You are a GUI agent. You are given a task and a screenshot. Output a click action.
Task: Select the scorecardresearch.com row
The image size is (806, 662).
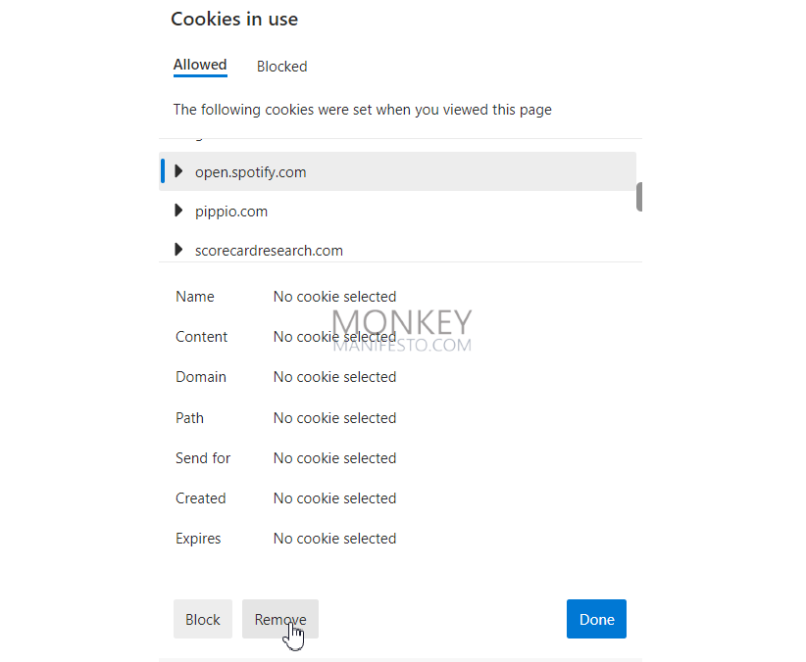point(397,250)
